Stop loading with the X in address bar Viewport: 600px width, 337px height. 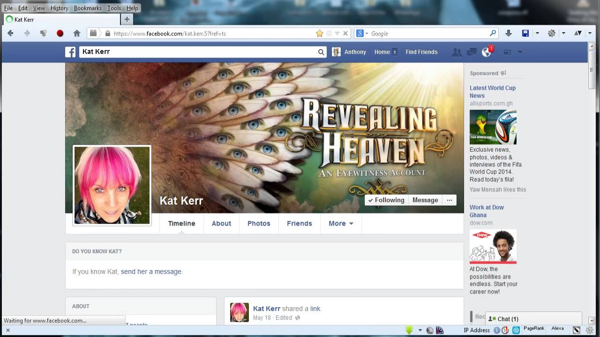point(345,33)
